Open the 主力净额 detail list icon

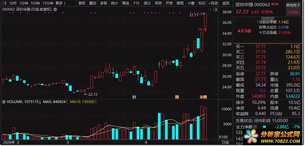click(x=255, y=127)
